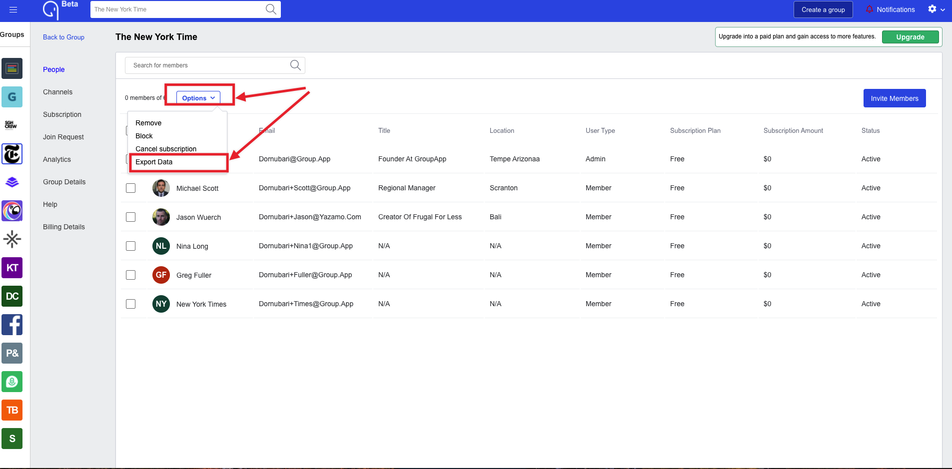Select the teal G group icon
The width and height of the screenshot is (952, 469).
pyautogui.click(x=12, y=97)
